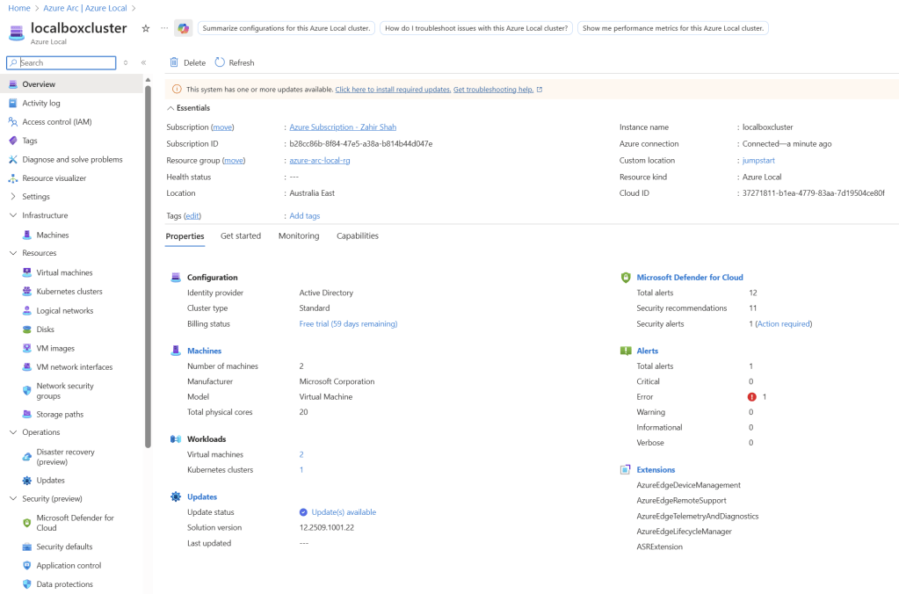899x594 pixels.
Task: Collapse the Operations sidebar group
Action: coord(13,432)
